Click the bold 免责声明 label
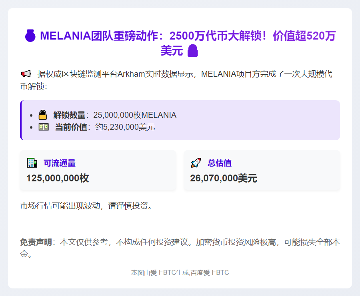 (x=36, y=242)
